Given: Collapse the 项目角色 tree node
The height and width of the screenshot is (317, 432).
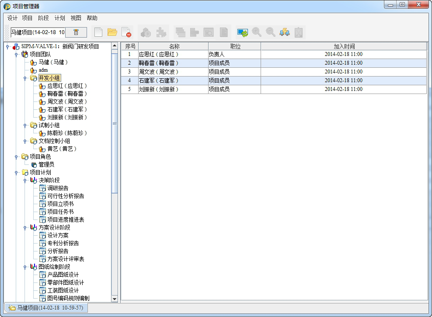Looking at the screenshot, I should click(16, 157).
